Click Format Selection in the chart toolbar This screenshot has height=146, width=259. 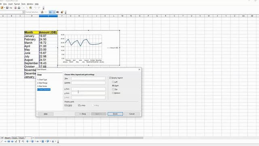pyautogui.click(x=32, y=12)
